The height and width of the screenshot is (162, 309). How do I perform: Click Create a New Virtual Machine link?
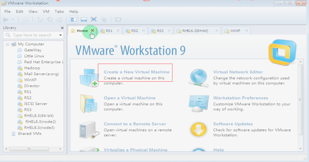(x=137, y=72)
